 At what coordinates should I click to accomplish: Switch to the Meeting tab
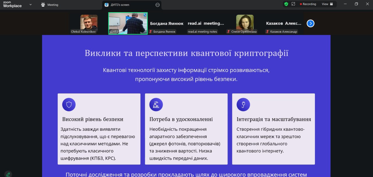[x=50, y=5]
